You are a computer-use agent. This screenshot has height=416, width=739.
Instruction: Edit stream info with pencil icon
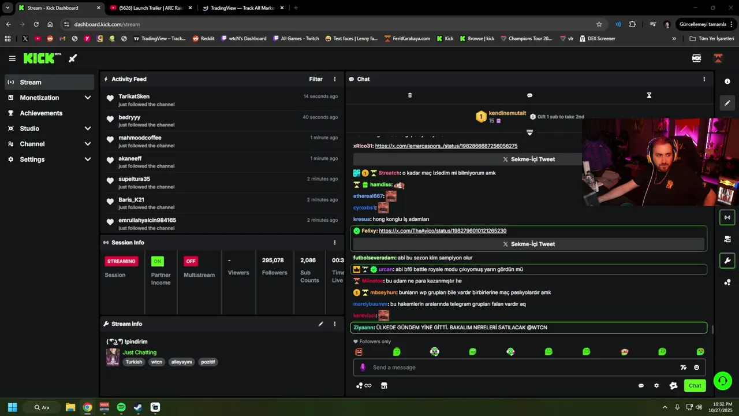pyautogui.click(x=321, y=324)
